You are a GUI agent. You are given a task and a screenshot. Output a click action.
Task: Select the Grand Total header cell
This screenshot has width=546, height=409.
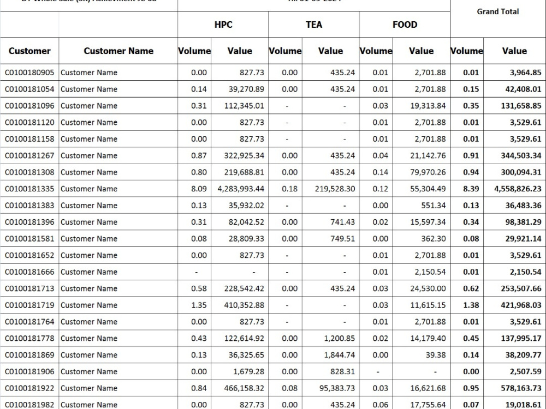(498, 19)
